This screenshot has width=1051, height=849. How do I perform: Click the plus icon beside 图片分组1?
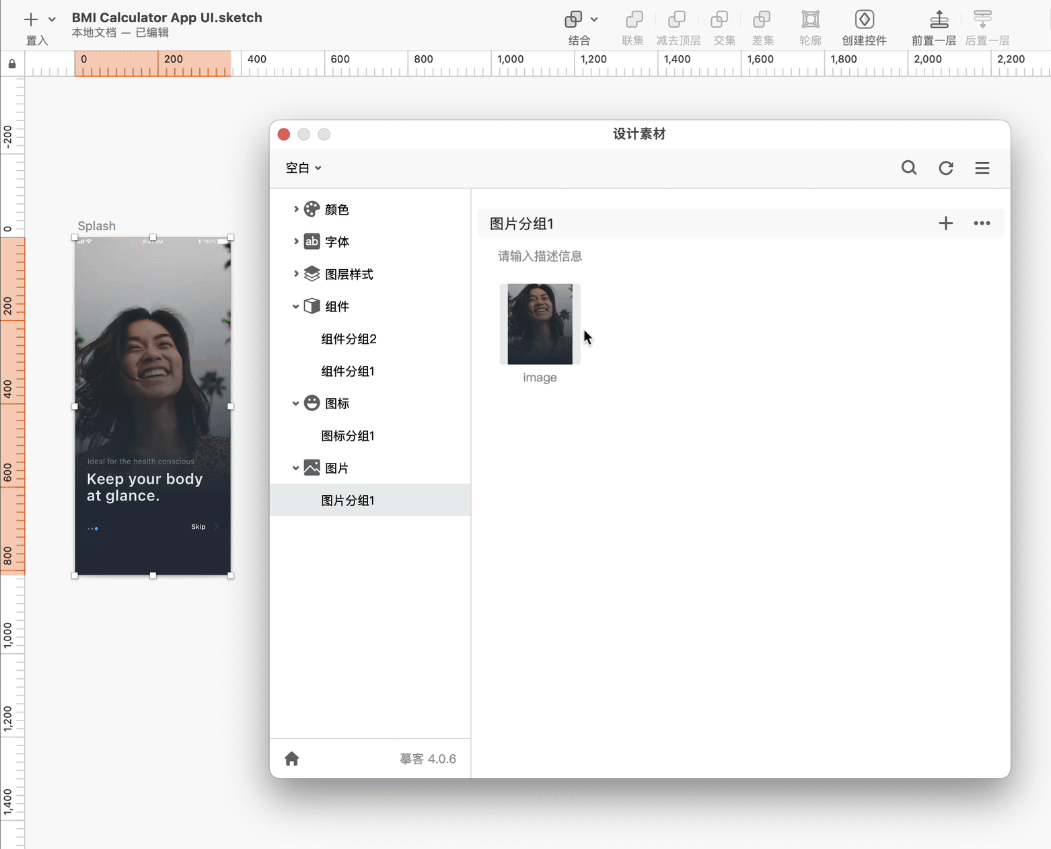945,223
